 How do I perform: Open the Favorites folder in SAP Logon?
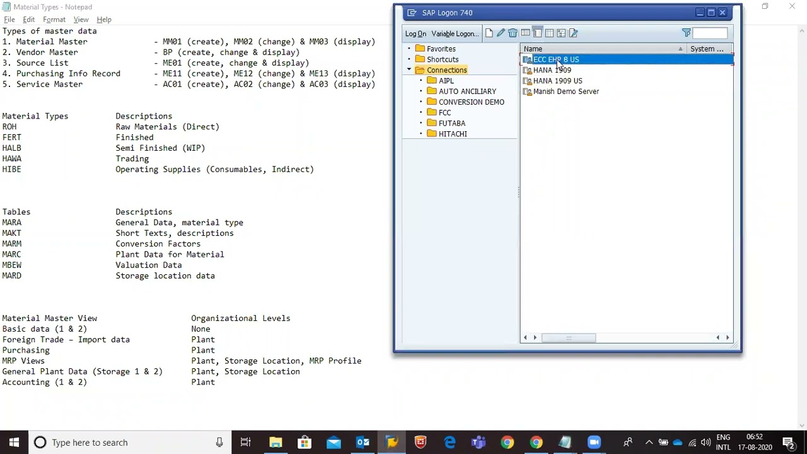point(441,49)
